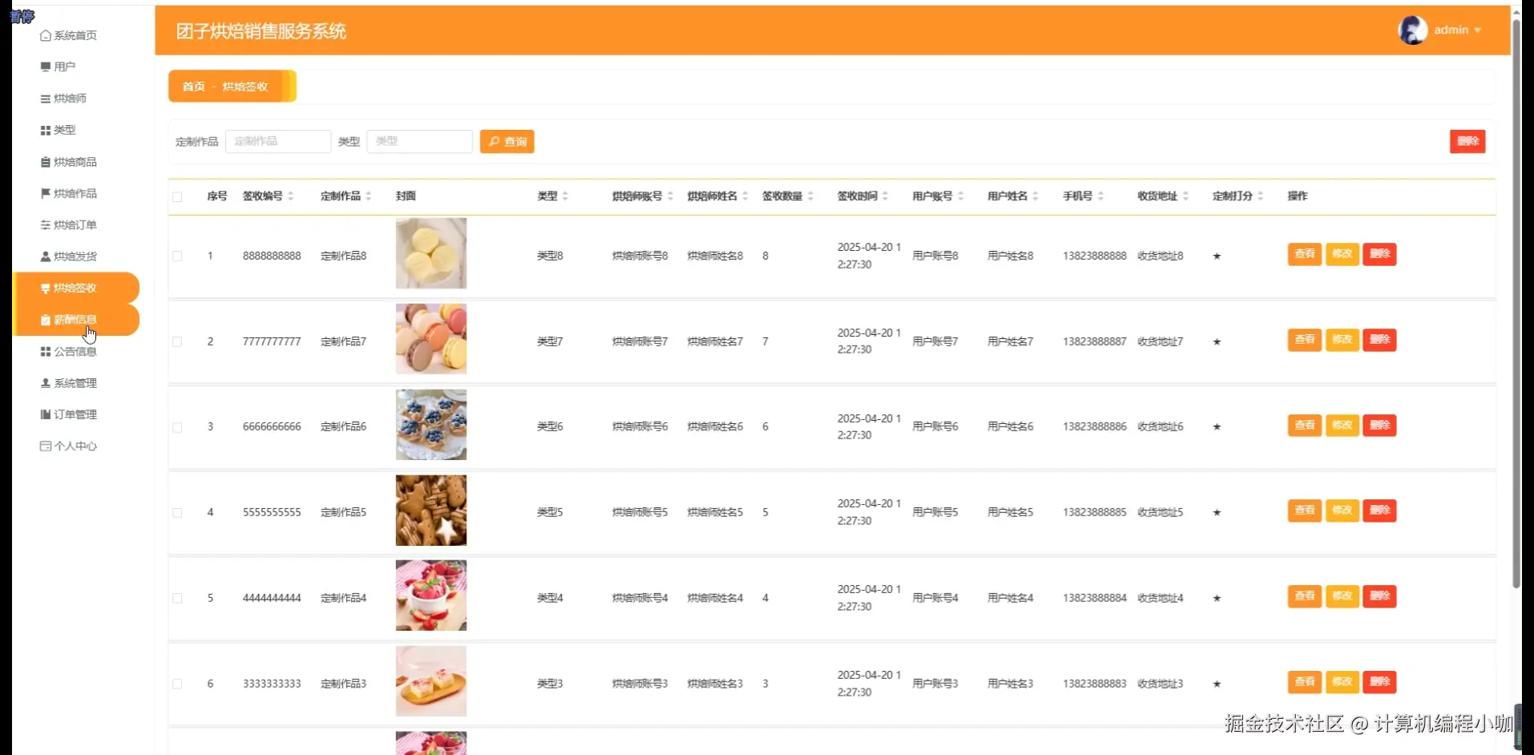Click the rating star in 定制作品5 row
The width and height of the screenshot is (1534, 755).
tap(1217, 513)
